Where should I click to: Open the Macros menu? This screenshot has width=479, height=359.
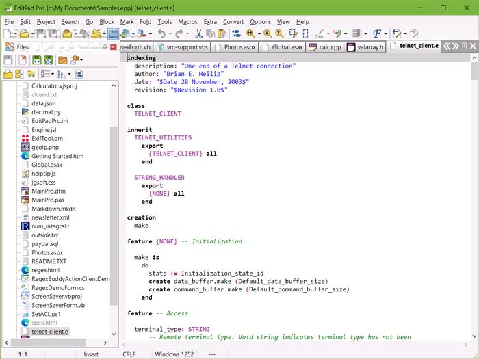tap(187, 21)
